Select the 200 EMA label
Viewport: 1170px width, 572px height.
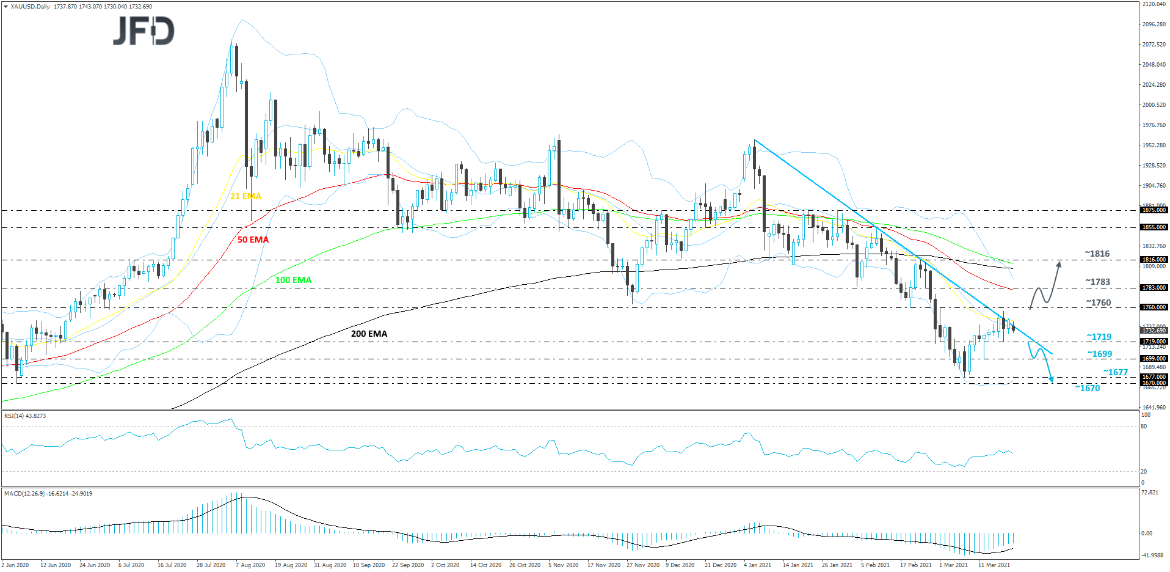pyautogui.click(x=369, y=334)
